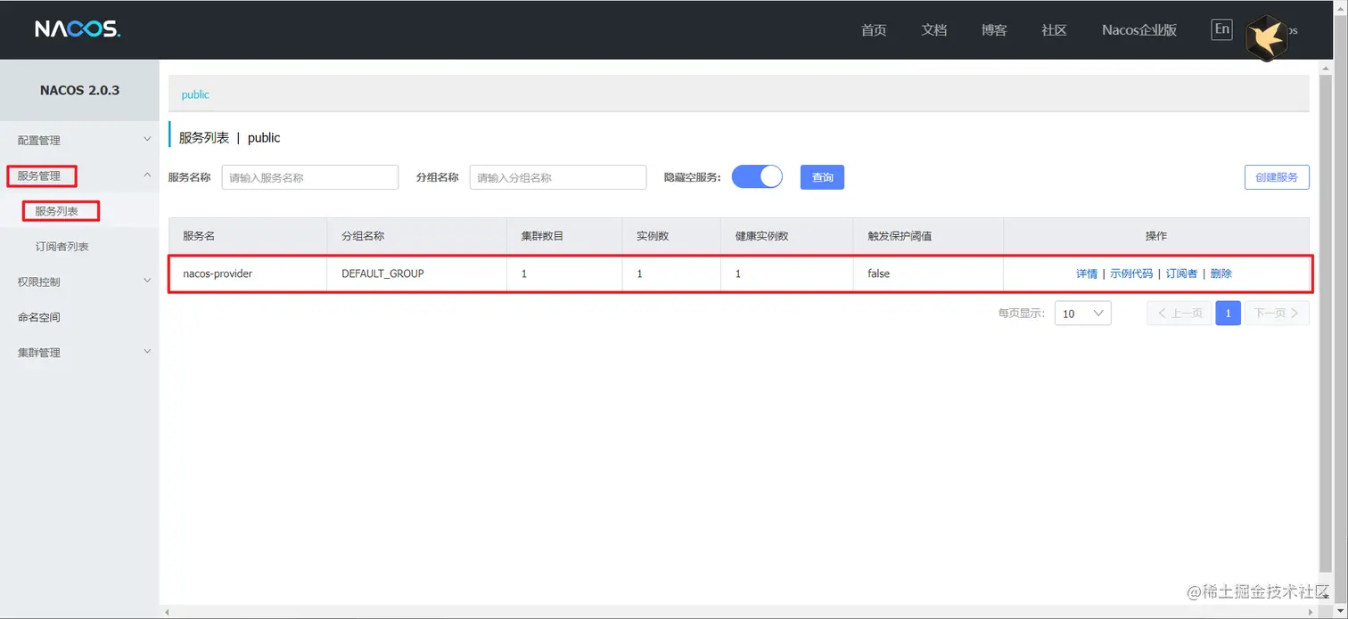1348x619 pixels.
Task: Click the 创建服务 button
Action: pos(1277,177)
